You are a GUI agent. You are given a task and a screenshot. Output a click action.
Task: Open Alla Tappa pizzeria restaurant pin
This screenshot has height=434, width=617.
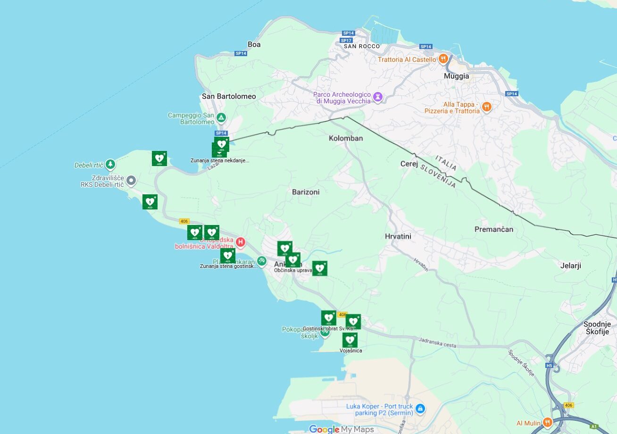coord(487,108)
